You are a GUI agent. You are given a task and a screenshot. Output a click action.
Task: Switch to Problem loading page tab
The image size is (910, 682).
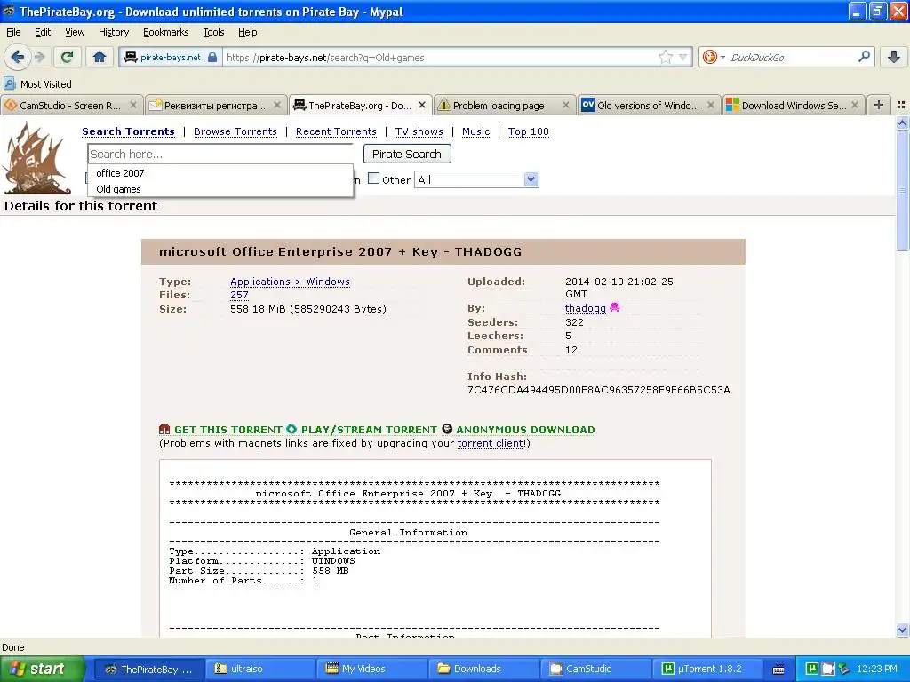(498, 105)
